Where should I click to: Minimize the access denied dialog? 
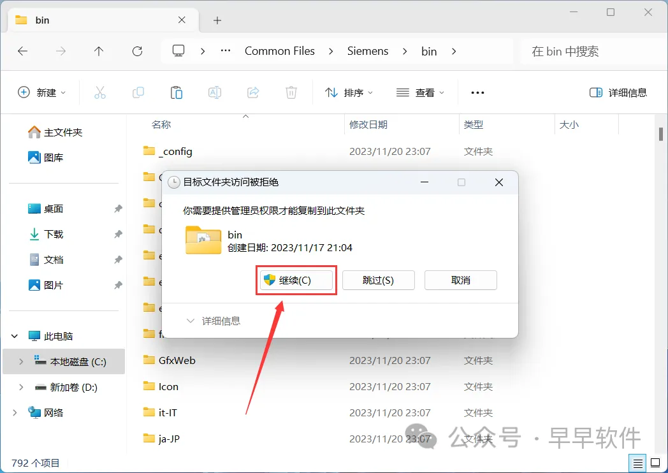[425, 182]
